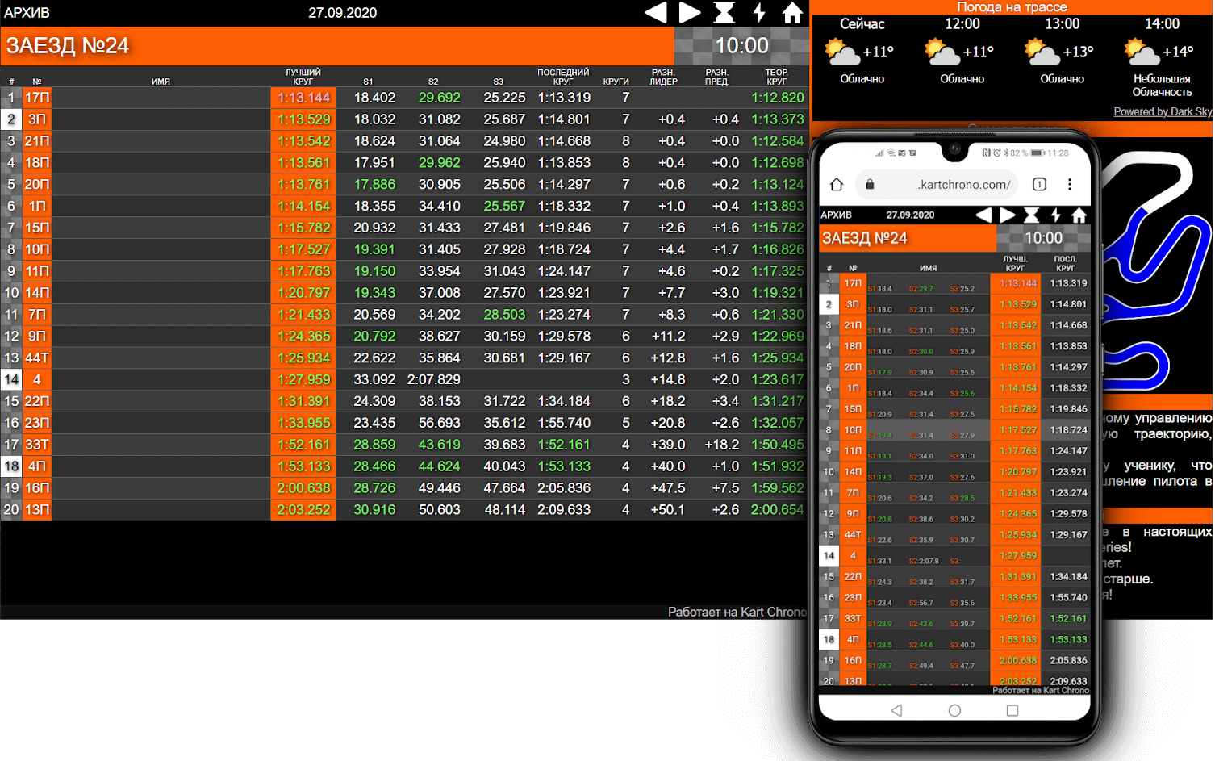
Task: Go to previous race using main header left arrow
Action: point(656,13)
